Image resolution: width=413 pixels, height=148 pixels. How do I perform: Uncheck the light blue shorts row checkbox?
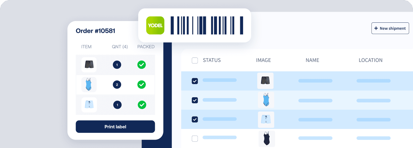195,119
